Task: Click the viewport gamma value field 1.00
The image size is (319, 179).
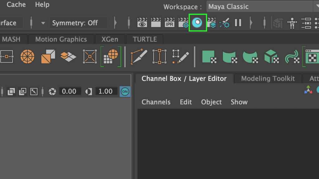Action: click(106, 92)
